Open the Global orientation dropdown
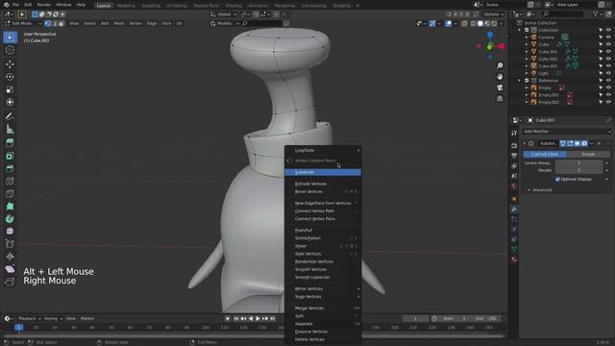615x346 pixels. (x=224, y=14)
